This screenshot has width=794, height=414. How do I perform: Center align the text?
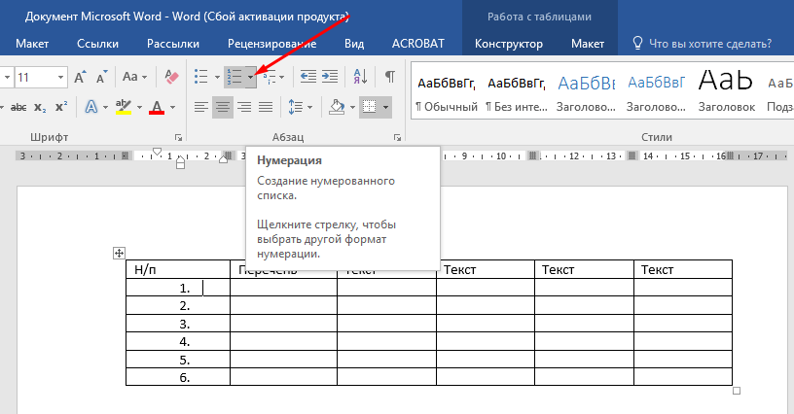pyautogui.click(x=223, y=107)
